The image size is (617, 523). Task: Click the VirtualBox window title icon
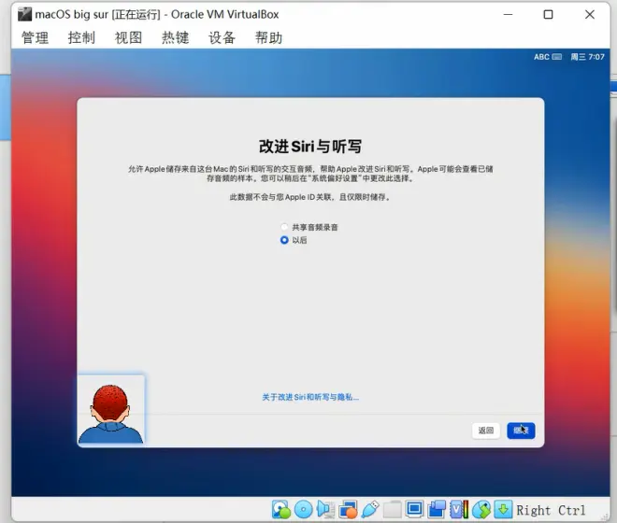pyautogui.click(x=24, y=15)
